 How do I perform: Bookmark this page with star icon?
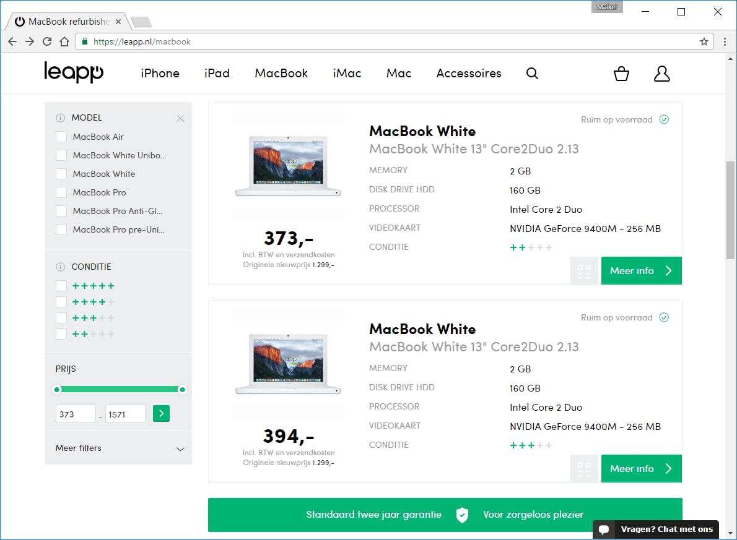click(704, 41)
